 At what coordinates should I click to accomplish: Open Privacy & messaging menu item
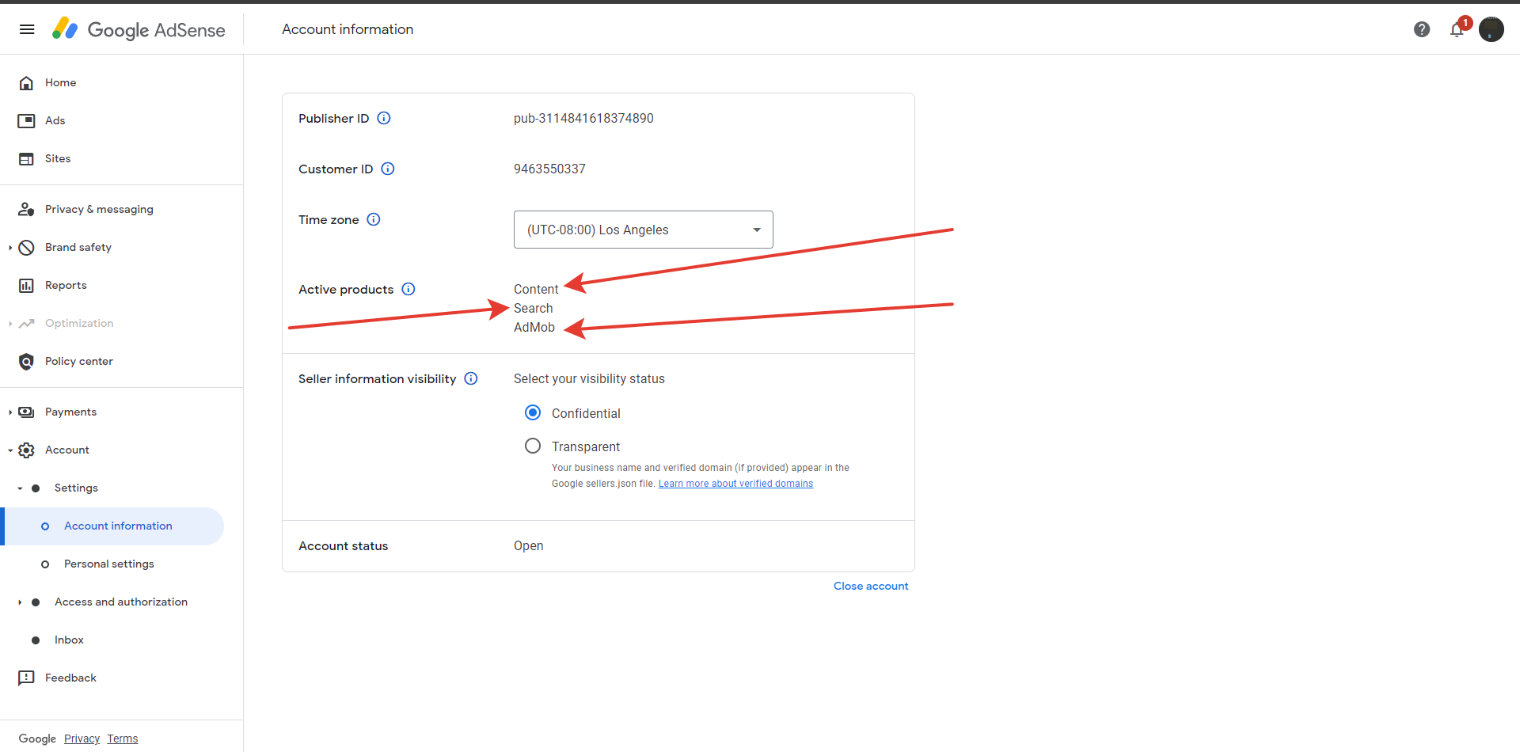[x=99, y=210]
